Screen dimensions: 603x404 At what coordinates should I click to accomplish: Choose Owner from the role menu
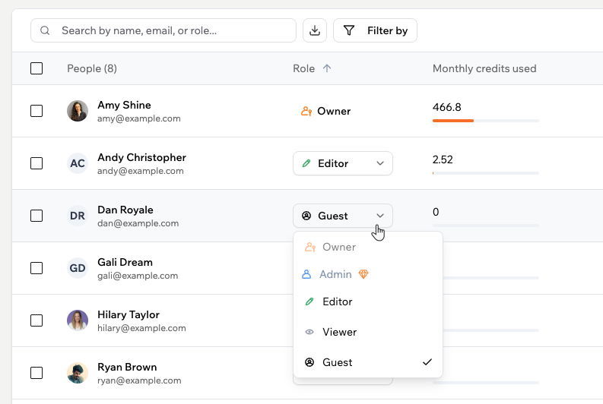[x=368, y=247]
